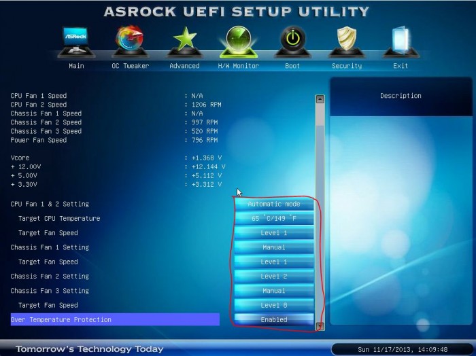Image resolution: width=476 pixels, height=356 pixels.
Task: Open the CPU Fan 1 & 2 Automatic mode dropdown
Action: 274,204
